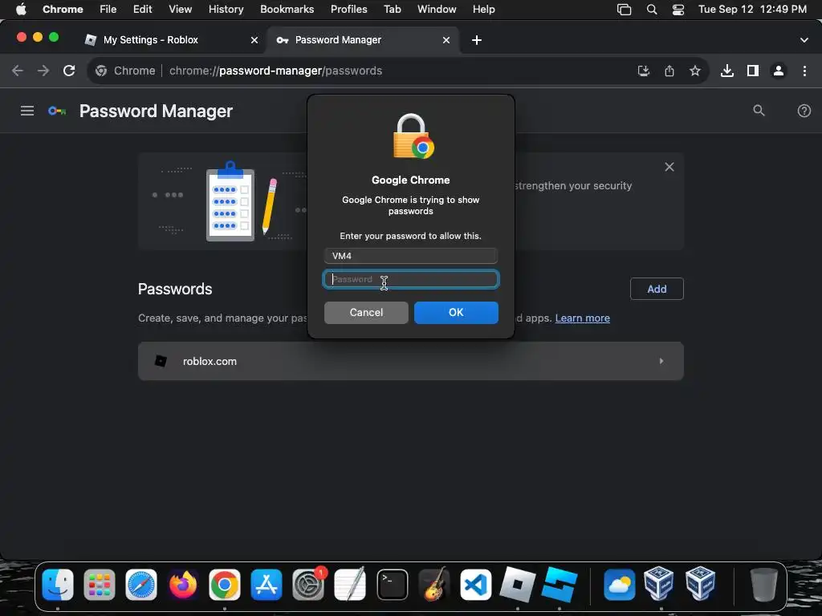The image size is (822, 616).
Task: Open the Chrome profile icon
Action: (x=778, y=71)
